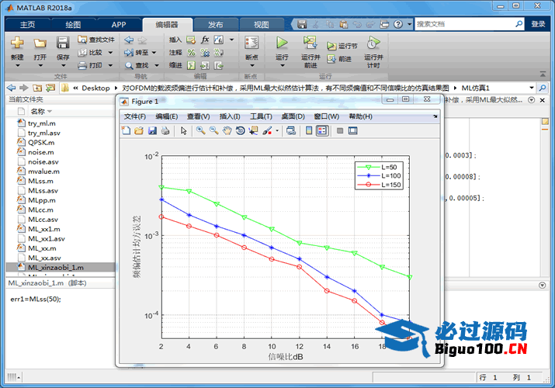Open the Brush tool color dropdown arrow
Screen dimensions: 555x388
point(277,131)
